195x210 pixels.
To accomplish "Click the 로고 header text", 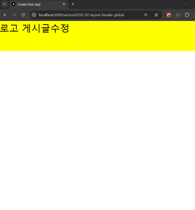I will click(9, 28).
